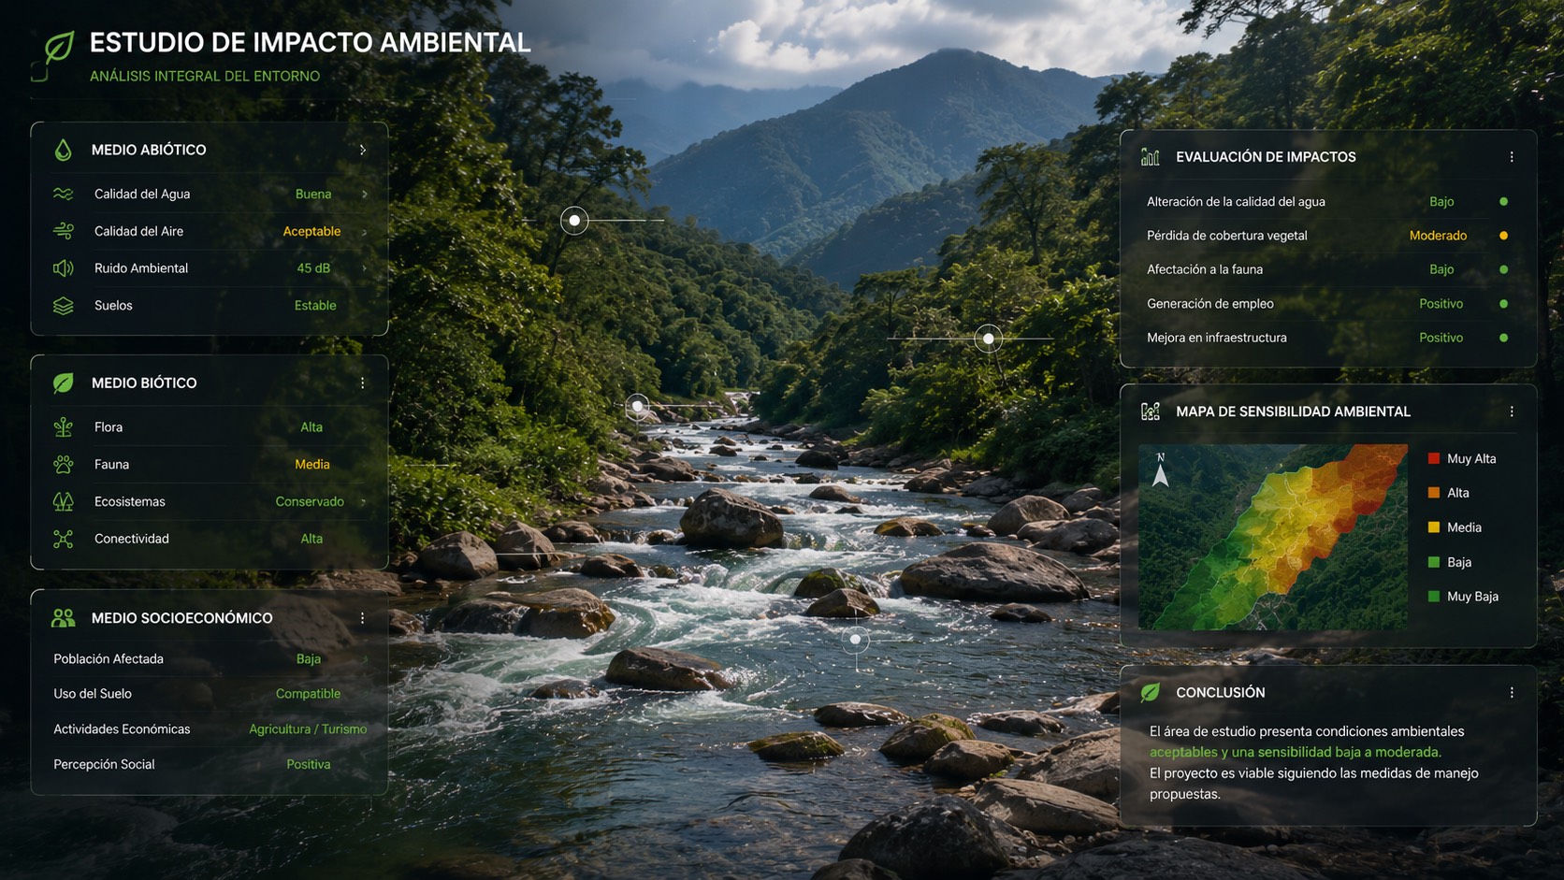
Task: Select the hotspot marker in the river foreground
Action: (855, 640)
